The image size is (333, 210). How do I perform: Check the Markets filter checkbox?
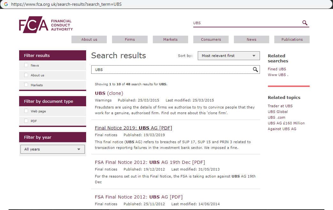pos(26,85)
